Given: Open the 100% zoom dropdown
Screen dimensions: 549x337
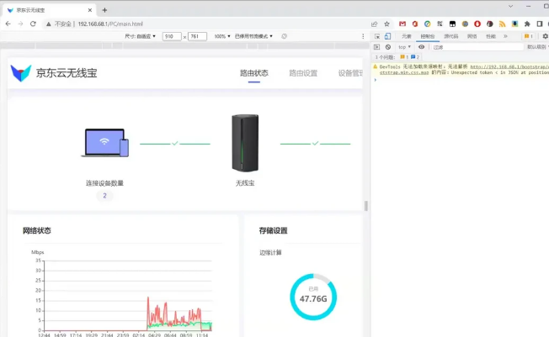Looking at the screenshot, I should pyautogui.click(x=222, y=36).
